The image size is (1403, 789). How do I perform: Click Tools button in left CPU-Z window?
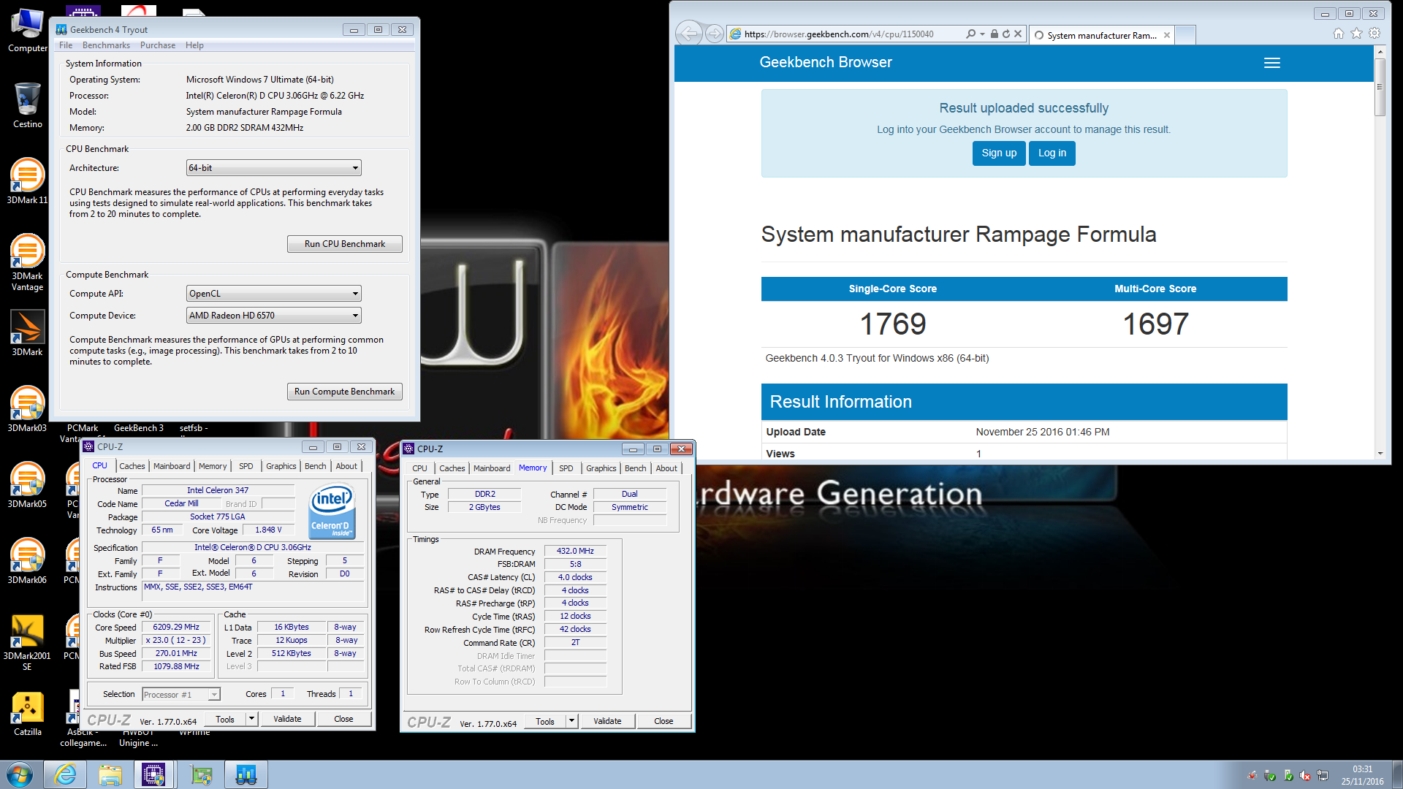tap(225, 719)
